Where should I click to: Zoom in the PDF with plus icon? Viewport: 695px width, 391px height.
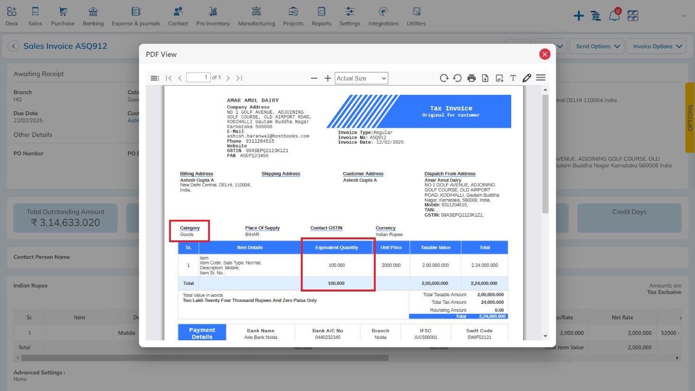tap(327, 78)
